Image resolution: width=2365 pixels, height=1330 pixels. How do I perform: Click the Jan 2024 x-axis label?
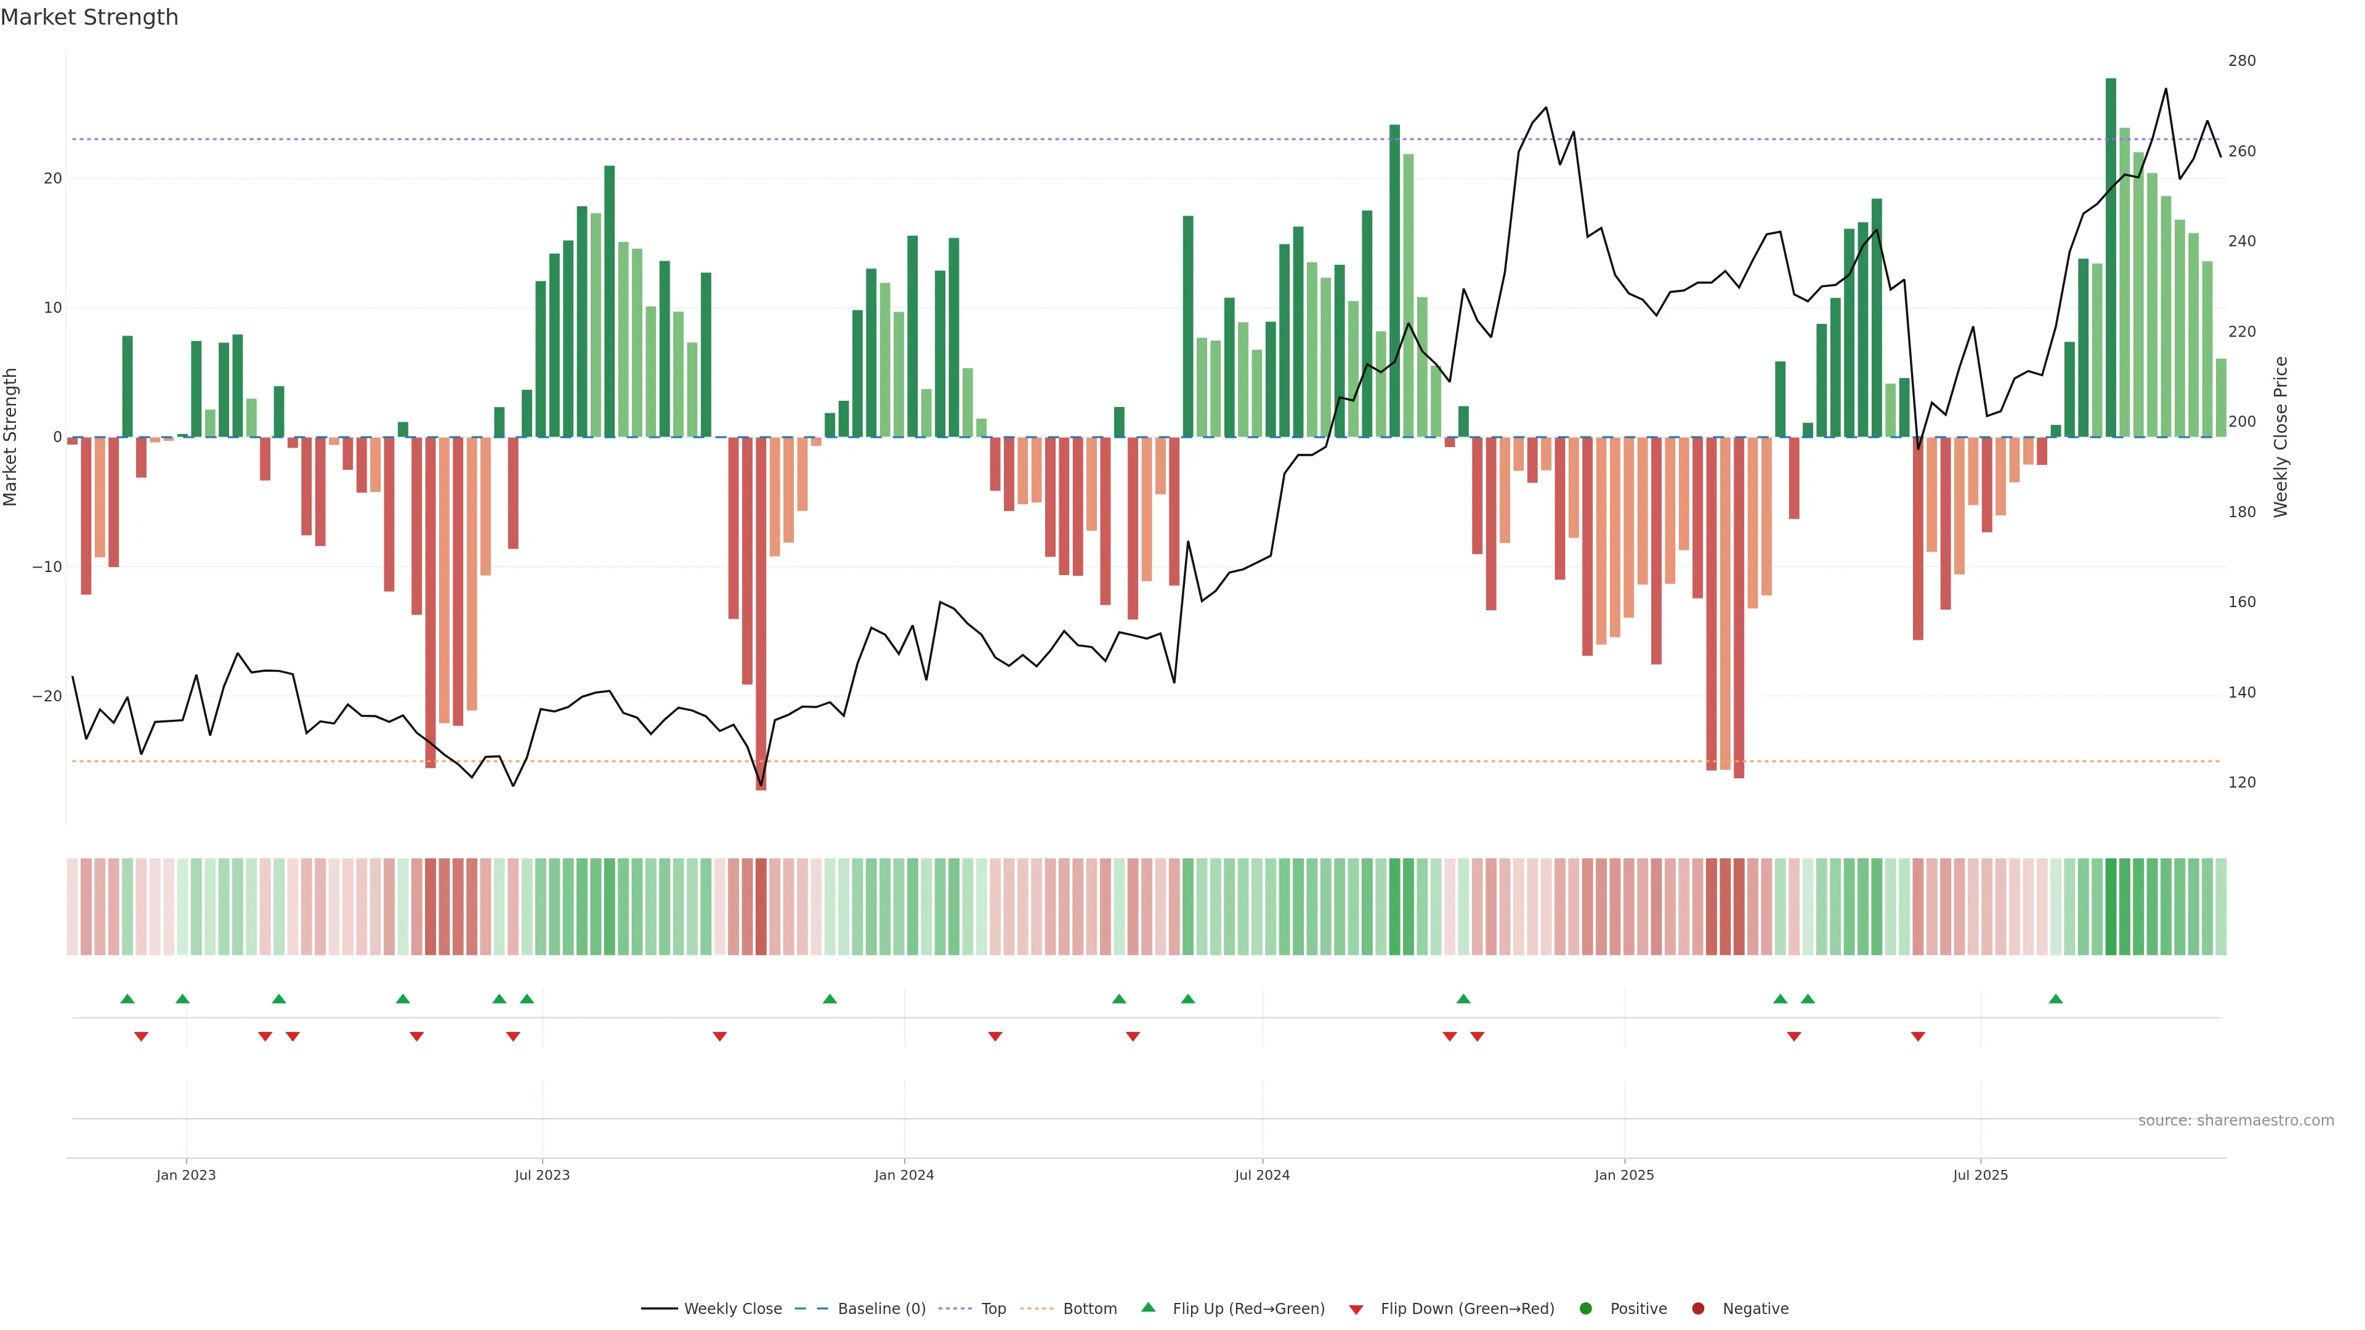(904, 1175)
